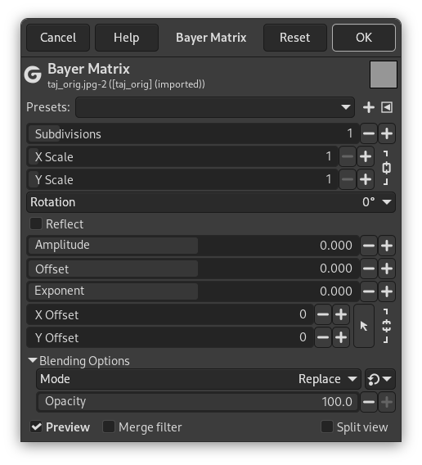Toggle the X/Y Offset chain link
The height and width of the screenshot is (465, 422).
pos(386,326)
